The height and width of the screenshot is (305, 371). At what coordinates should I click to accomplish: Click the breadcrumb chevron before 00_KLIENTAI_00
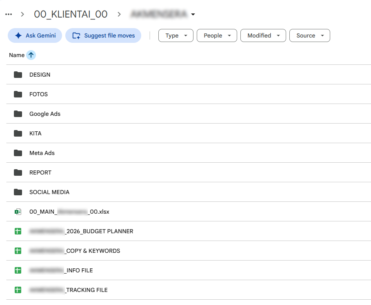(x=22, y=14)
